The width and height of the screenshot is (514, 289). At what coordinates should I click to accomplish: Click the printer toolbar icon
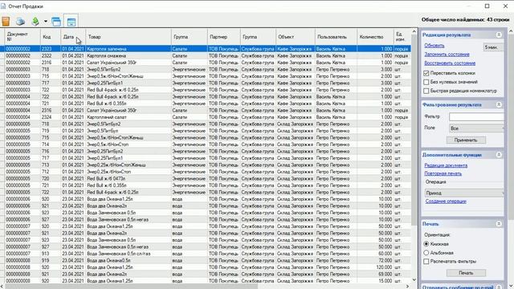(x=20, y=22)
